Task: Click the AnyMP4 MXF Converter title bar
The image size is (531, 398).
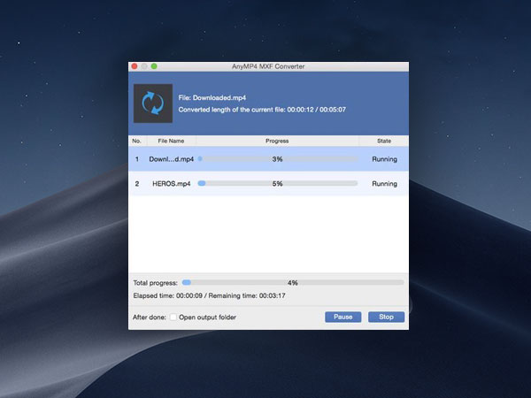Action: point(268,66)
